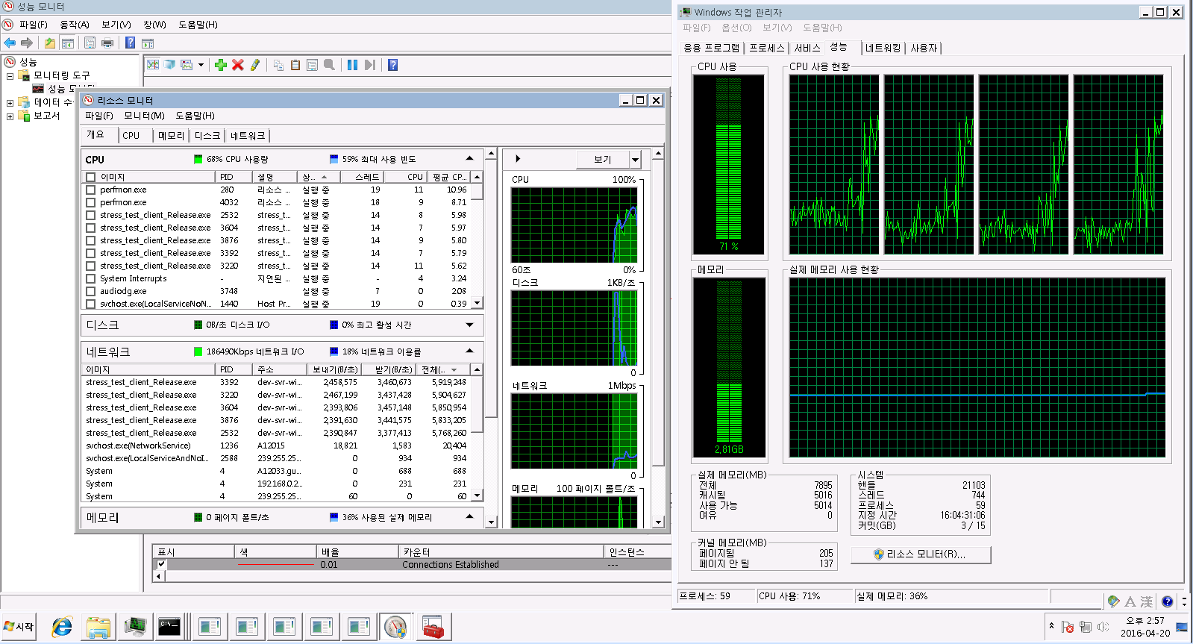This screenshot has height=644, width=1193.
Task: Click the Task Manager taskbar monitor icon
Action: (134, 627)
